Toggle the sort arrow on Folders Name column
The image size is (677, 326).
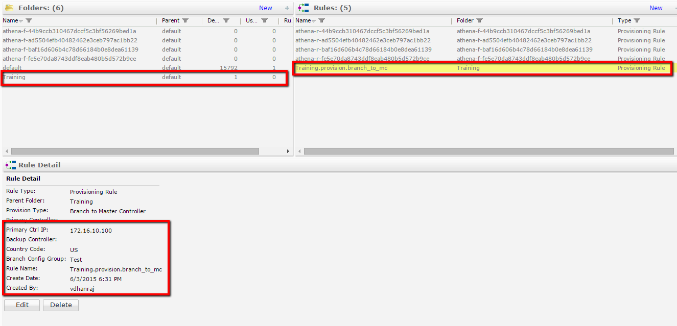(x=21, y=21)
